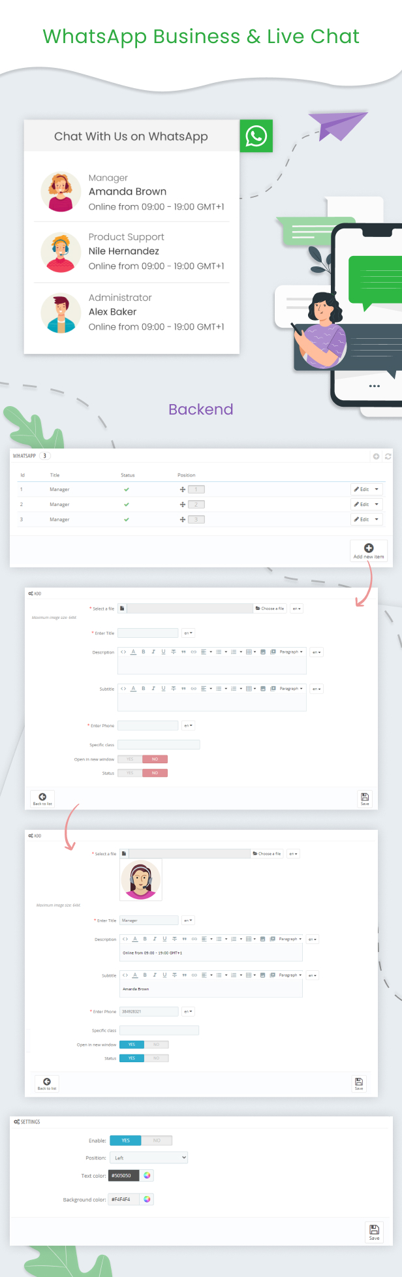Grab the move handle icon in row 3
Screen dimensions: 402x1277
183,520
